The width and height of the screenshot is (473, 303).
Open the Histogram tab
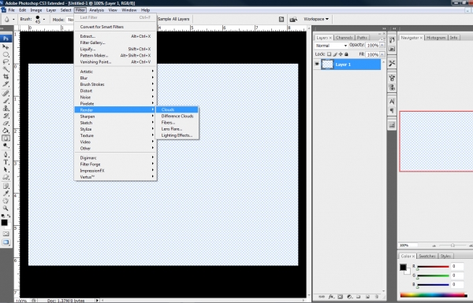click(436, 38)
